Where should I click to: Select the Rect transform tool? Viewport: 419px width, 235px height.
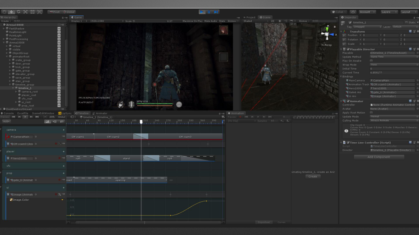tap(33, 12)
